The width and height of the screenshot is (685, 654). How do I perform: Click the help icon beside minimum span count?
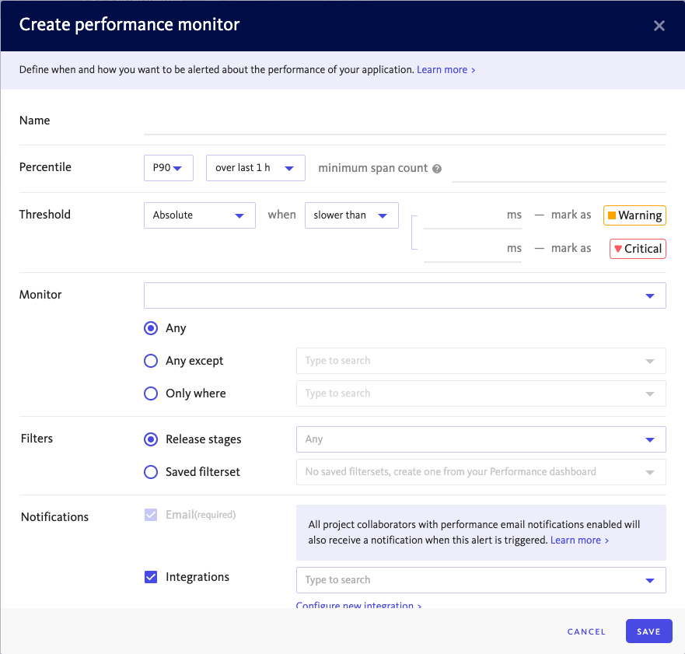437,169
